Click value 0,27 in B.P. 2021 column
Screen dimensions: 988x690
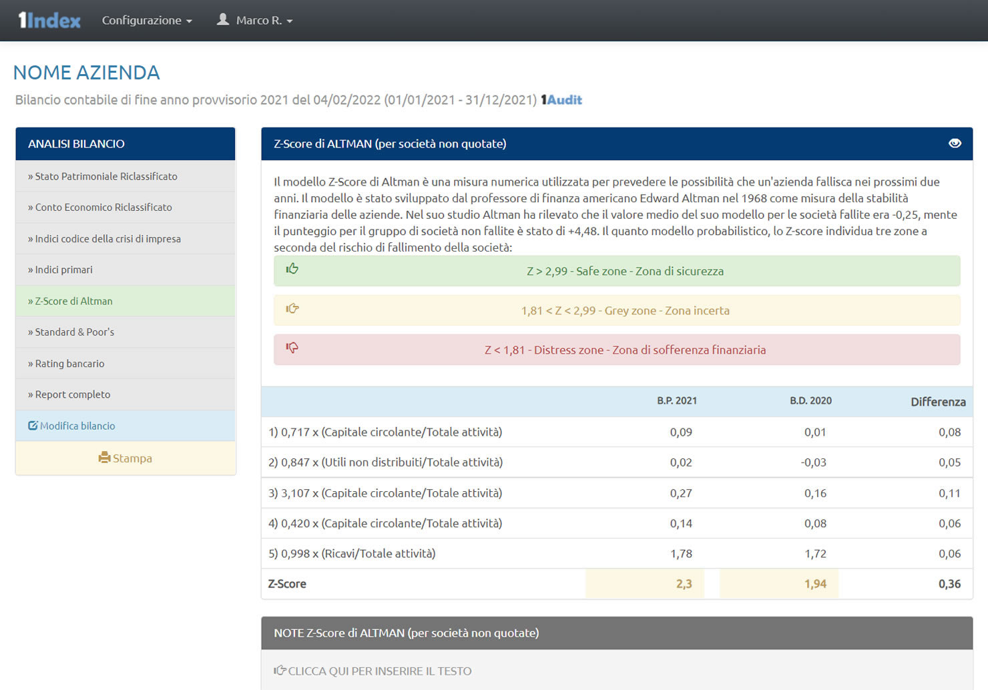pos(681,494)
